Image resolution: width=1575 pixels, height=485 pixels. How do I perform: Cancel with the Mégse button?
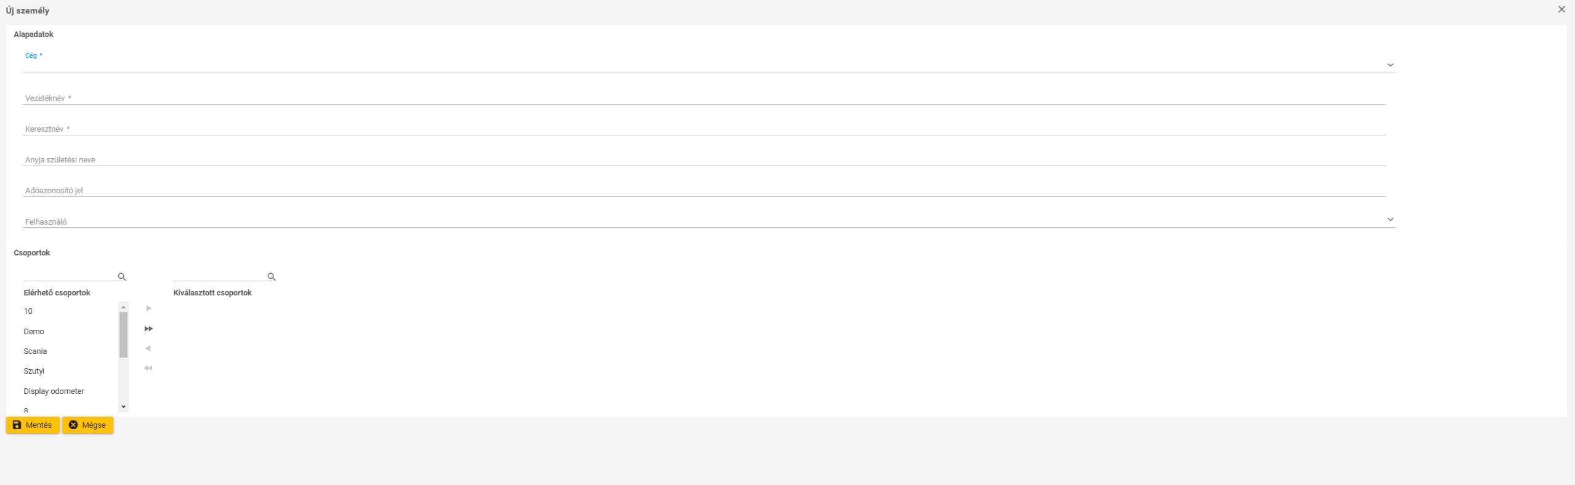(x=87, y=425)
